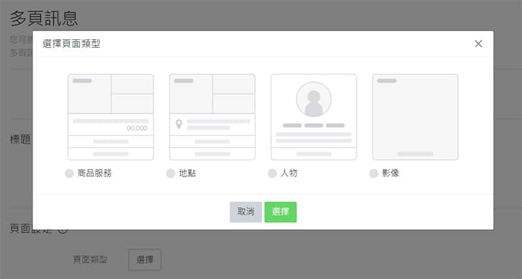Choose the 人物 radio button
Screen dimensions: 522x279
[273, 174]
